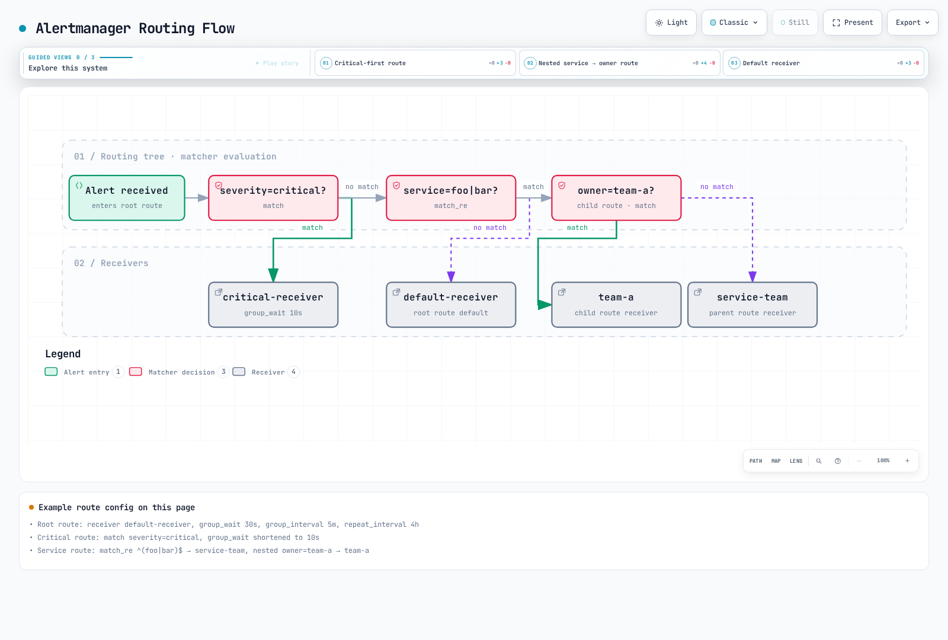Click the 'Explore this system' heading
This screenshot has height=640, width=948.
click(x=68, y=68)
